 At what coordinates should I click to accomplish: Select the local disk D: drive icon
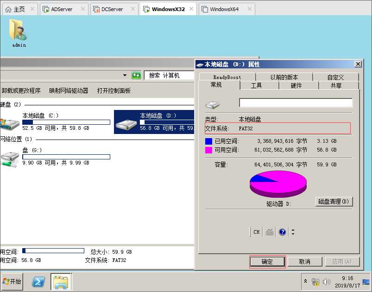[126, 124]
